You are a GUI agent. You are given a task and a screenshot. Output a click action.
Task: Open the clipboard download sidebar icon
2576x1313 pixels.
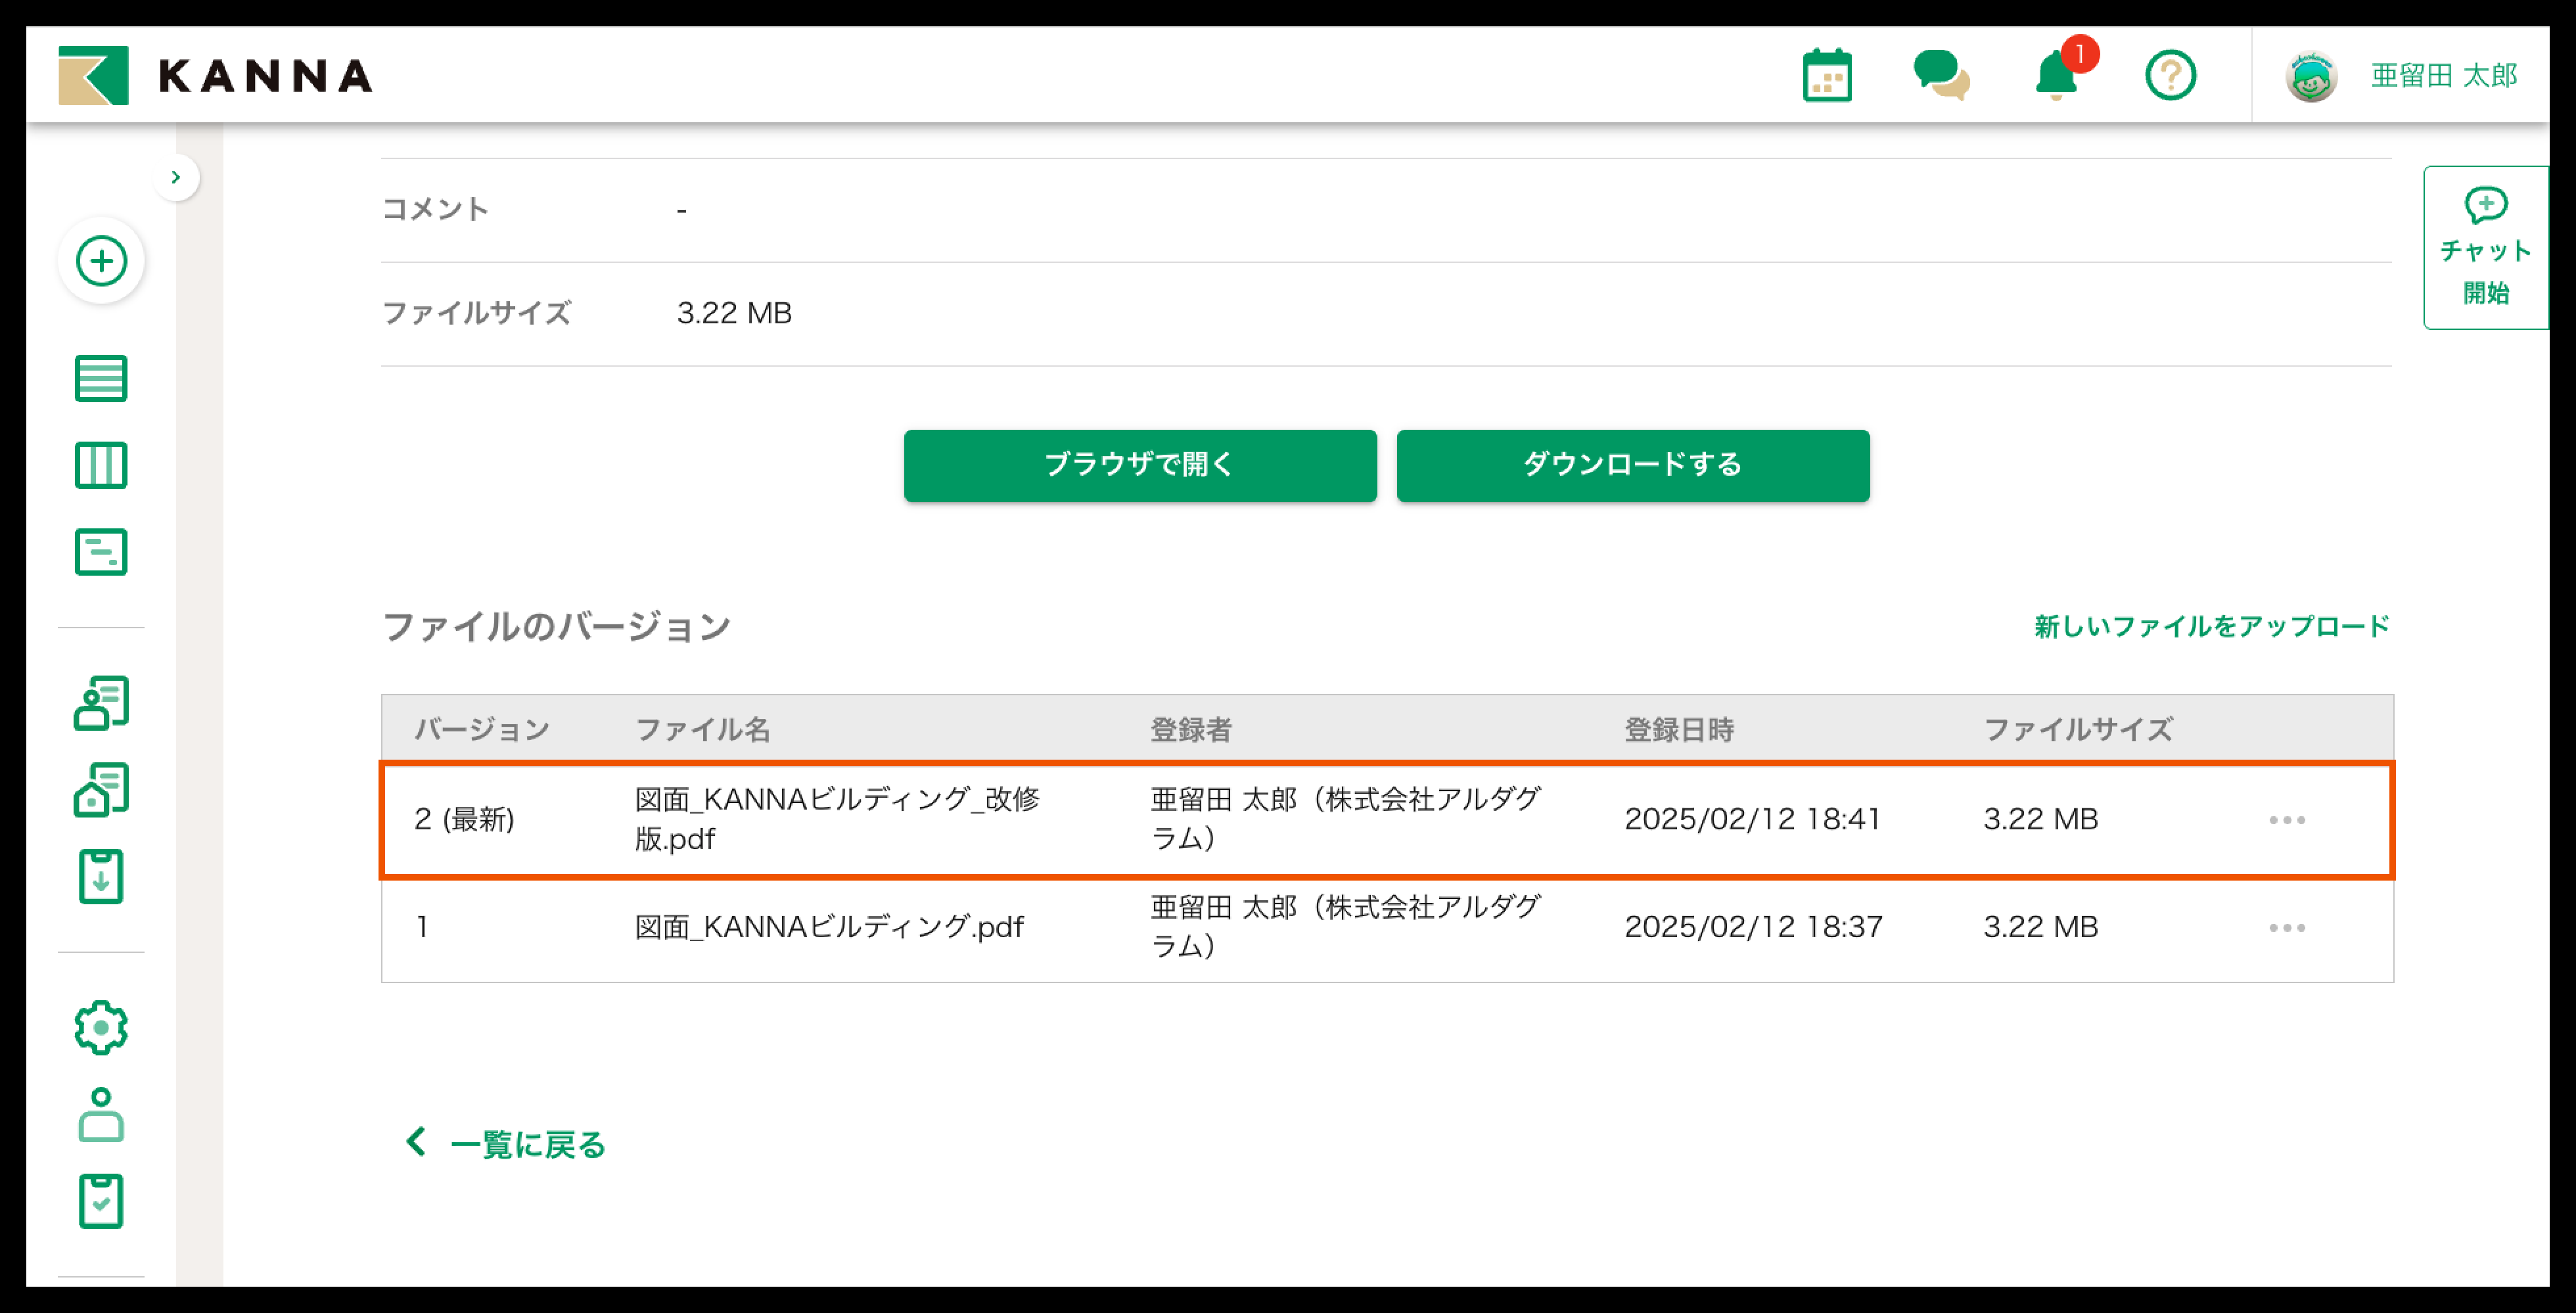coord(101,877)
